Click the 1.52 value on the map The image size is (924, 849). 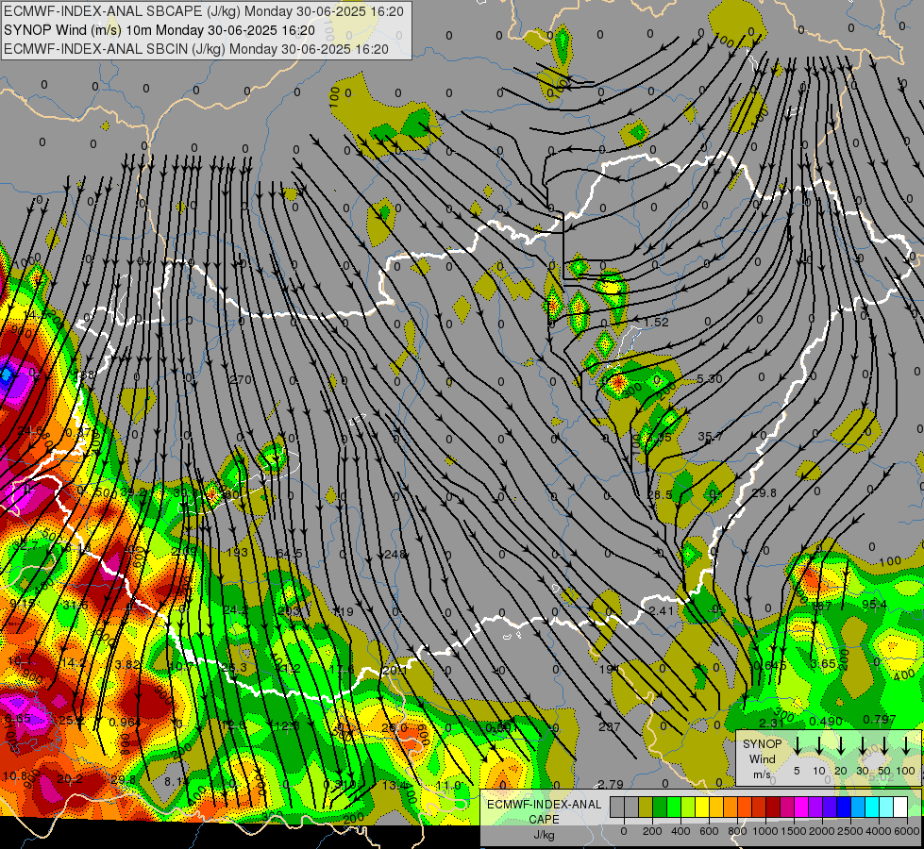point(656,322)
